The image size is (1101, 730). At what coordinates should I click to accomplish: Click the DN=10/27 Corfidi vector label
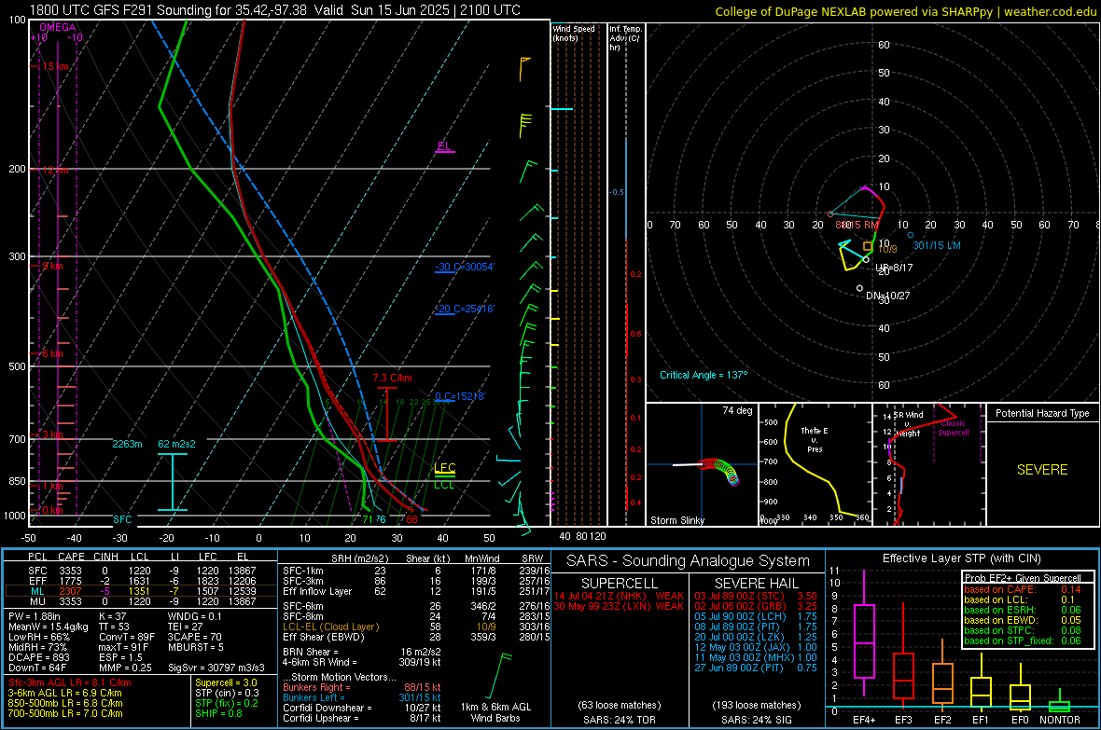tap(887, 296)
